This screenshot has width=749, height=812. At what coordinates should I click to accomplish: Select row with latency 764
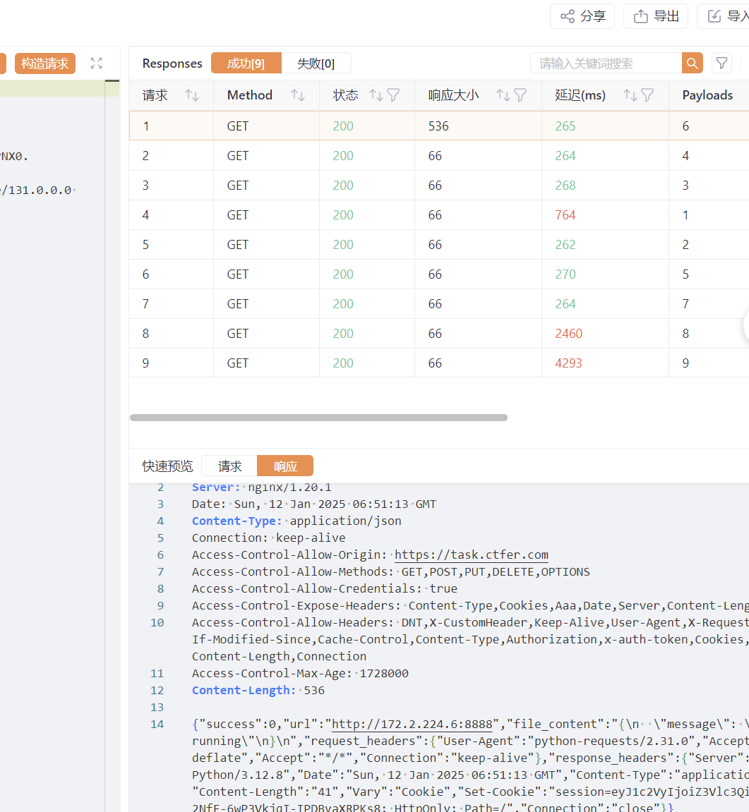tap(438, 215)
